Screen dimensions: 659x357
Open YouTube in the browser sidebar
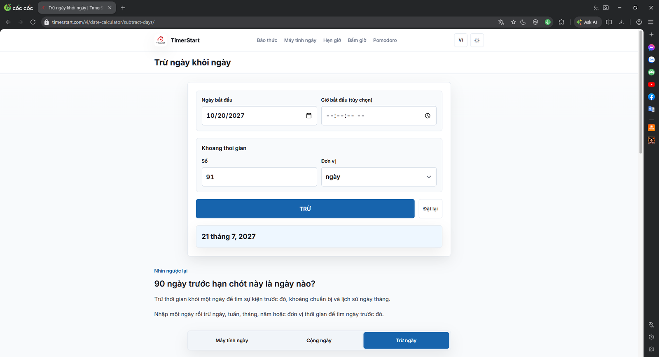651,84
